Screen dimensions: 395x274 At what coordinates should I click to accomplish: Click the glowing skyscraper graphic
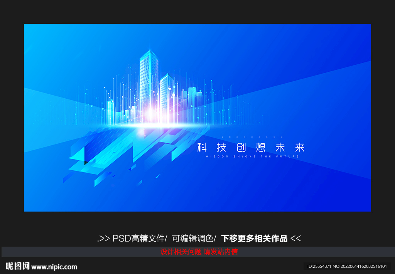click(149, 77)
